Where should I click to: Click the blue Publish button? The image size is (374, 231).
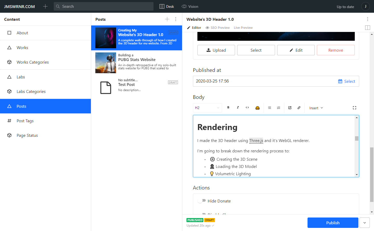pos(333,223)
